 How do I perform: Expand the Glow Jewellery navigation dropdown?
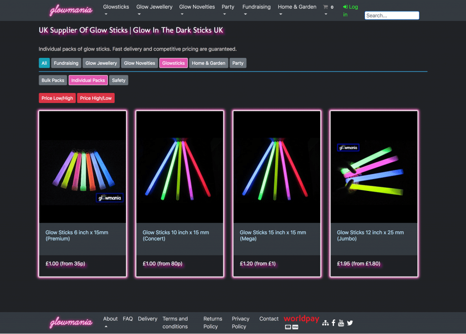(154, 10)
